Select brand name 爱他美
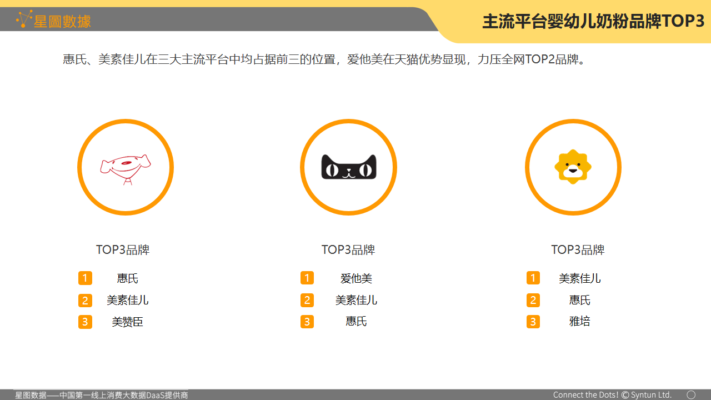 (x=356, y=278)
